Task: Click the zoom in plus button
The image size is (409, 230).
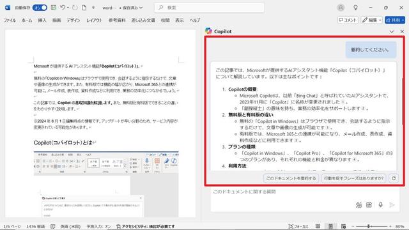Action: pos(390,226)
